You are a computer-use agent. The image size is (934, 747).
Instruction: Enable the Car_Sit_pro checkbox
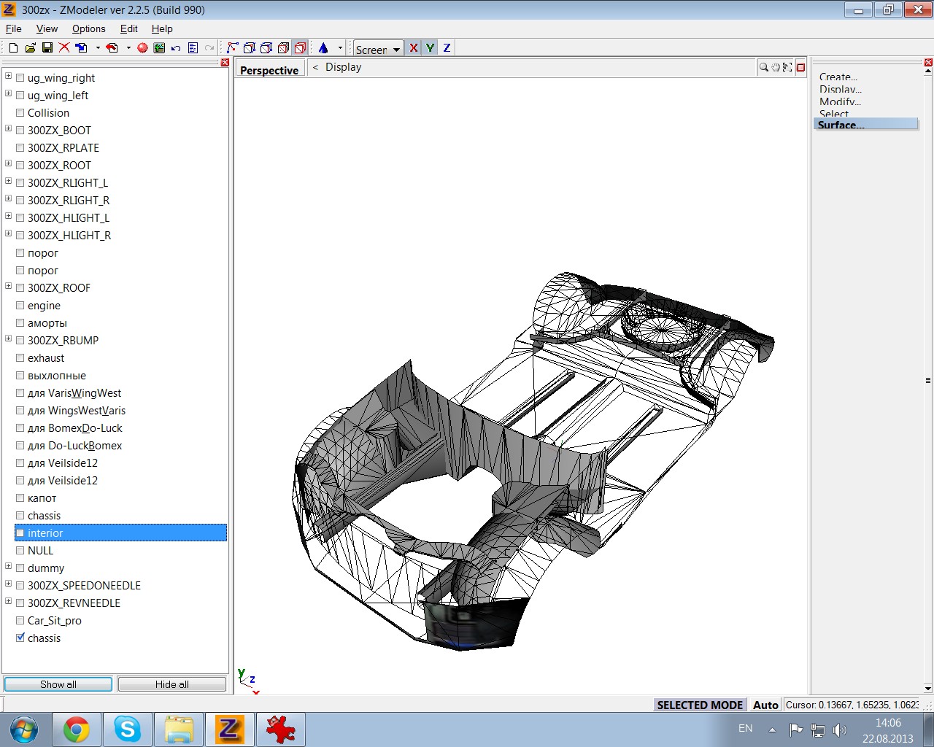[x=20, y=621]
